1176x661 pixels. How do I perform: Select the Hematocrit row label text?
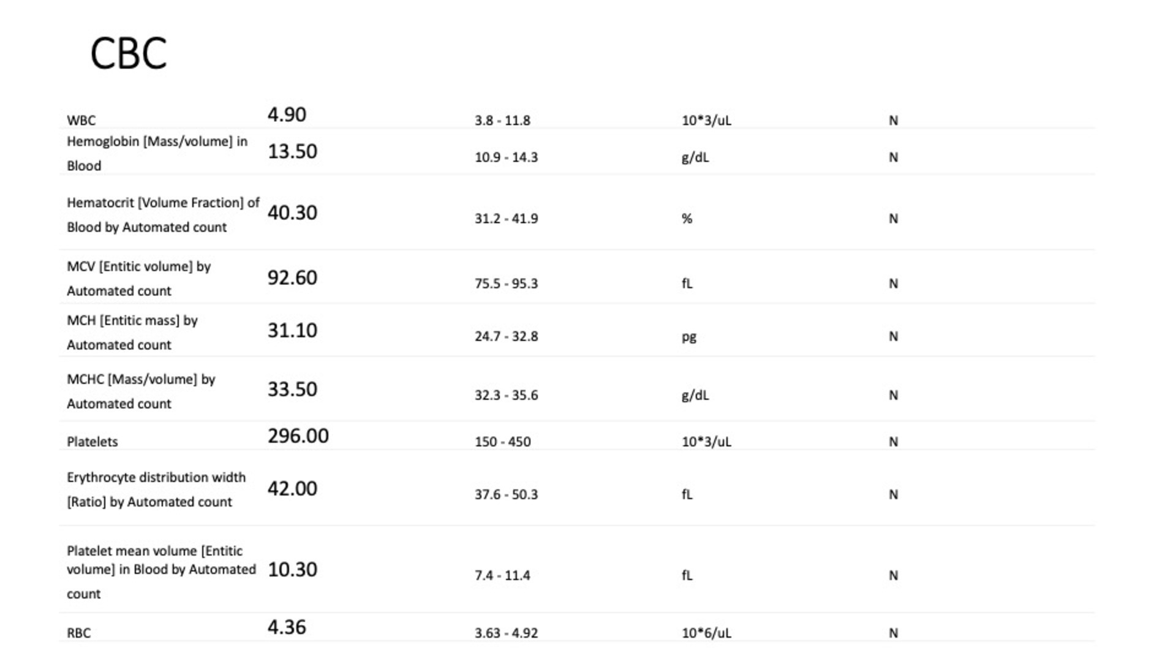point(162,215)
